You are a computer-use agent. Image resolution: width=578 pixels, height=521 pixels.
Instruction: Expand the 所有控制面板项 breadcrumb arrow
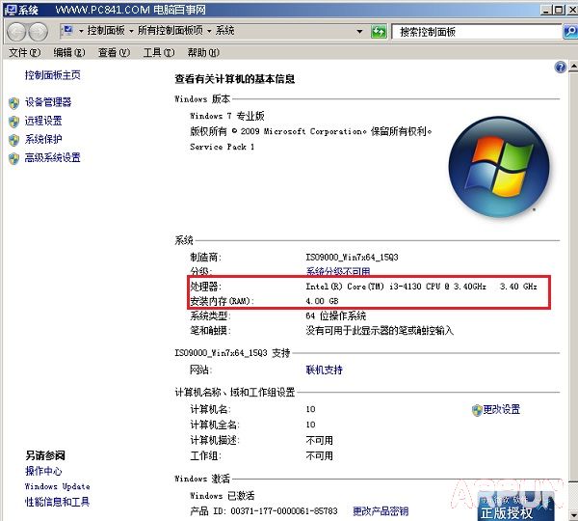(210, 31)
